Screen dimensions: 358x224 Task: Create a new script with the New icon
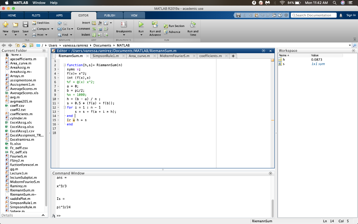5,24
